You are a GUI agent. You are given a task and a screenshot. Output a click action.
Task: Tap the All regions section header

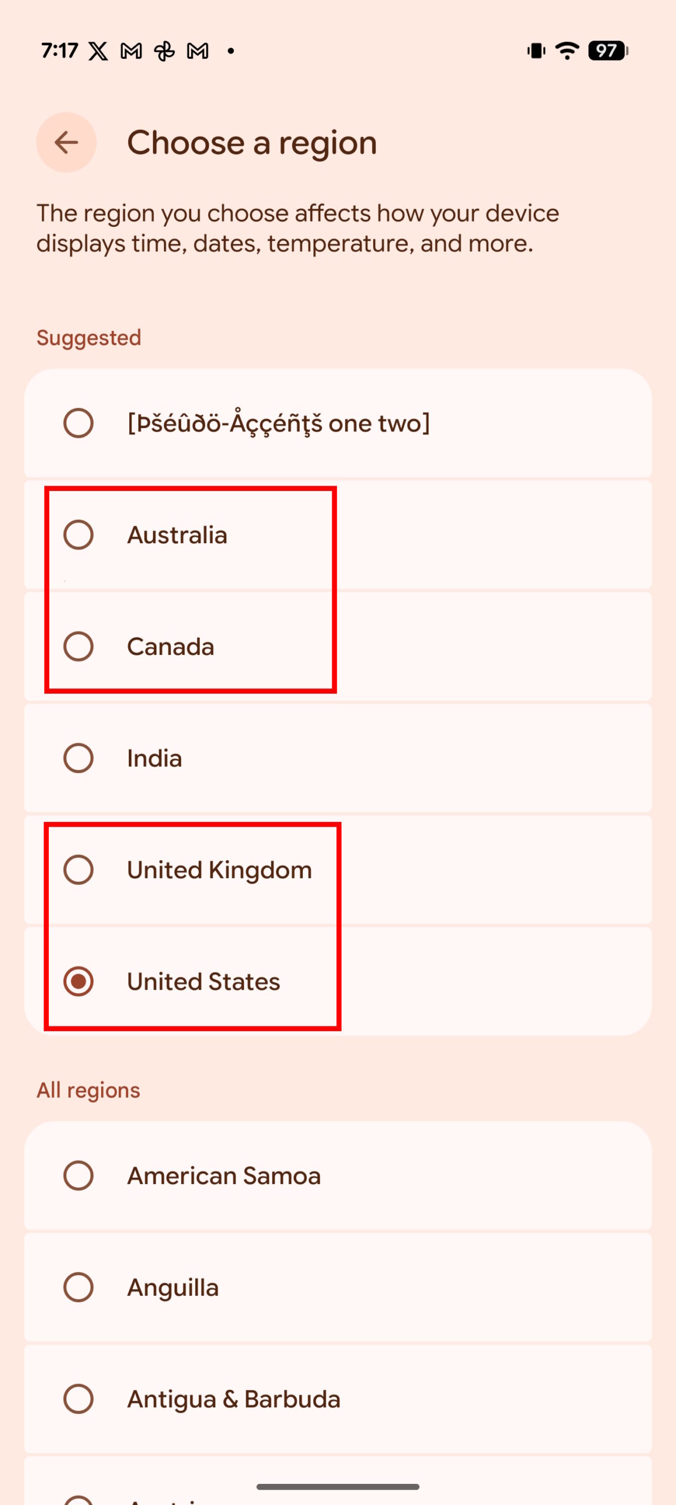(x=88, y=1091)
